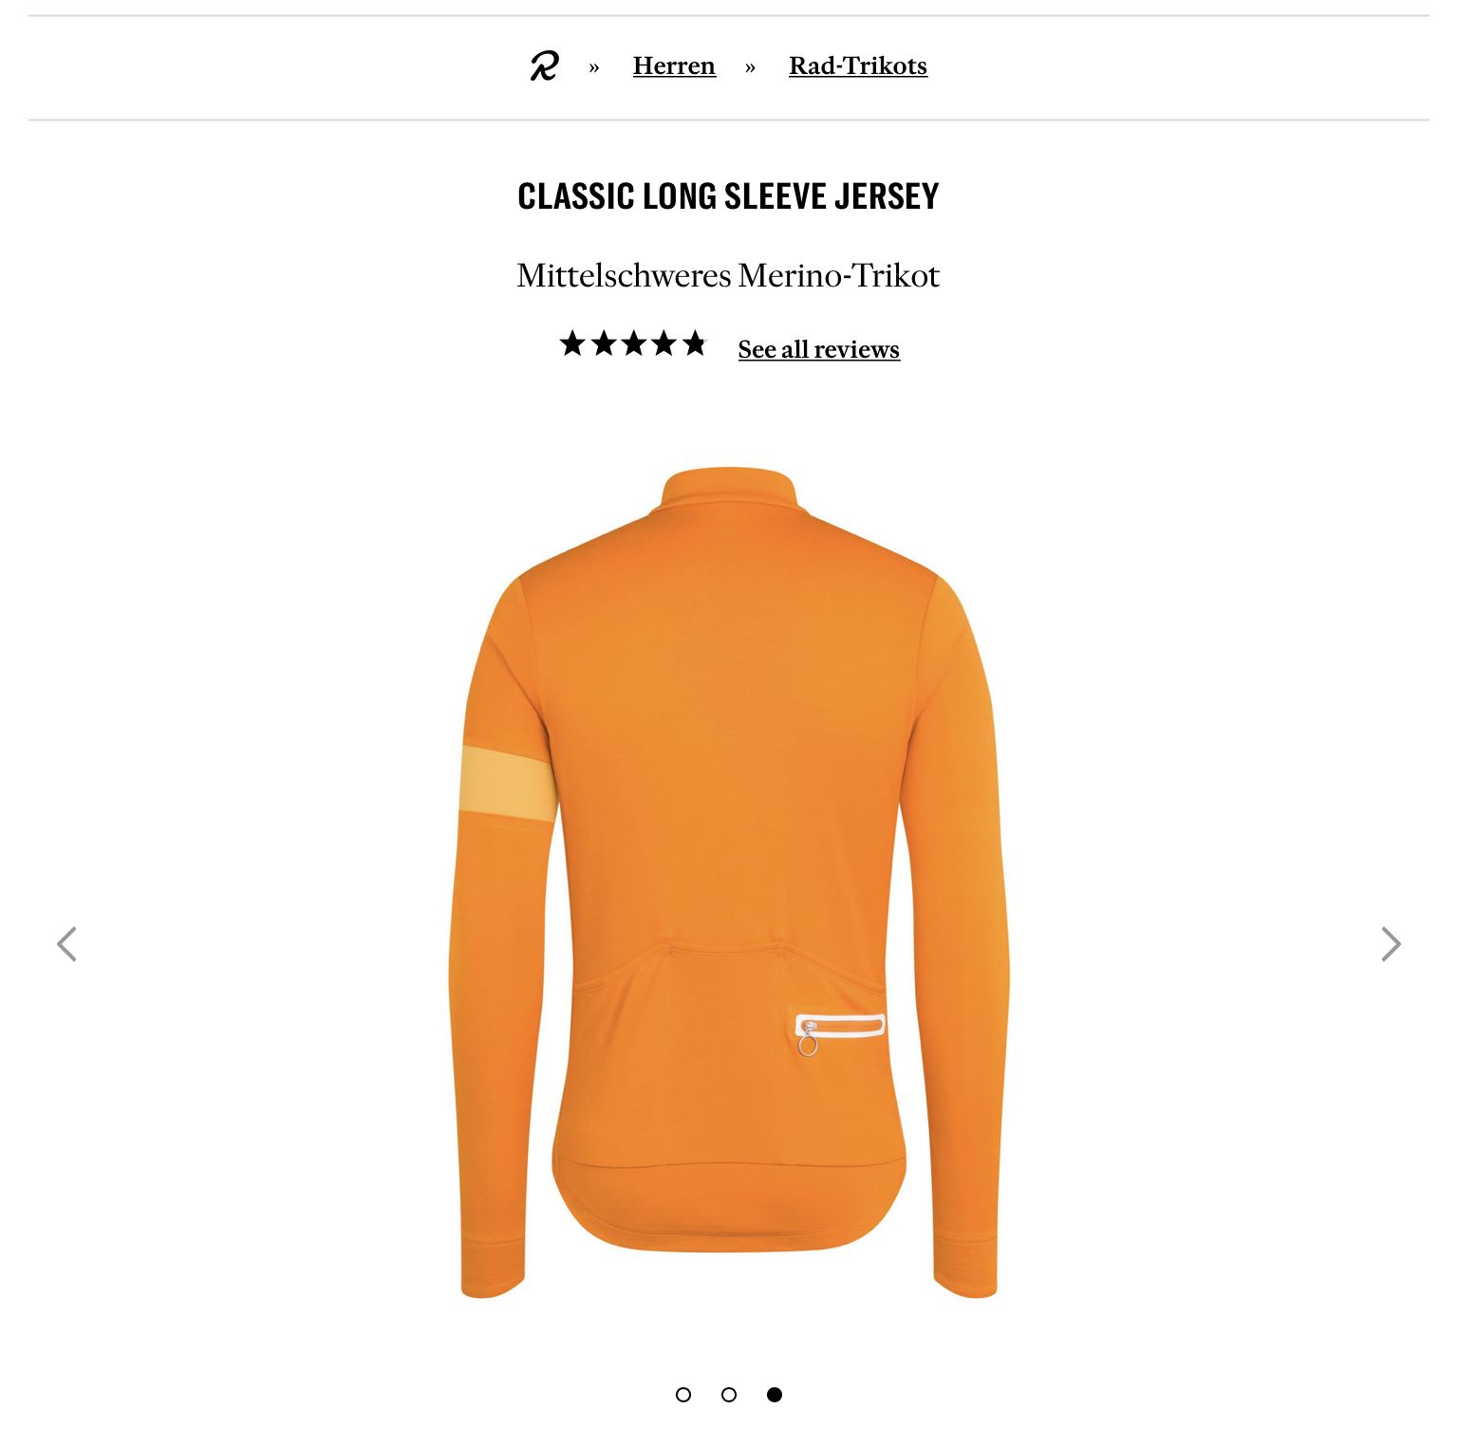Open See all reviews link
The width and height of the screenshot is (1458, 1446).
(x=819, y=349)
